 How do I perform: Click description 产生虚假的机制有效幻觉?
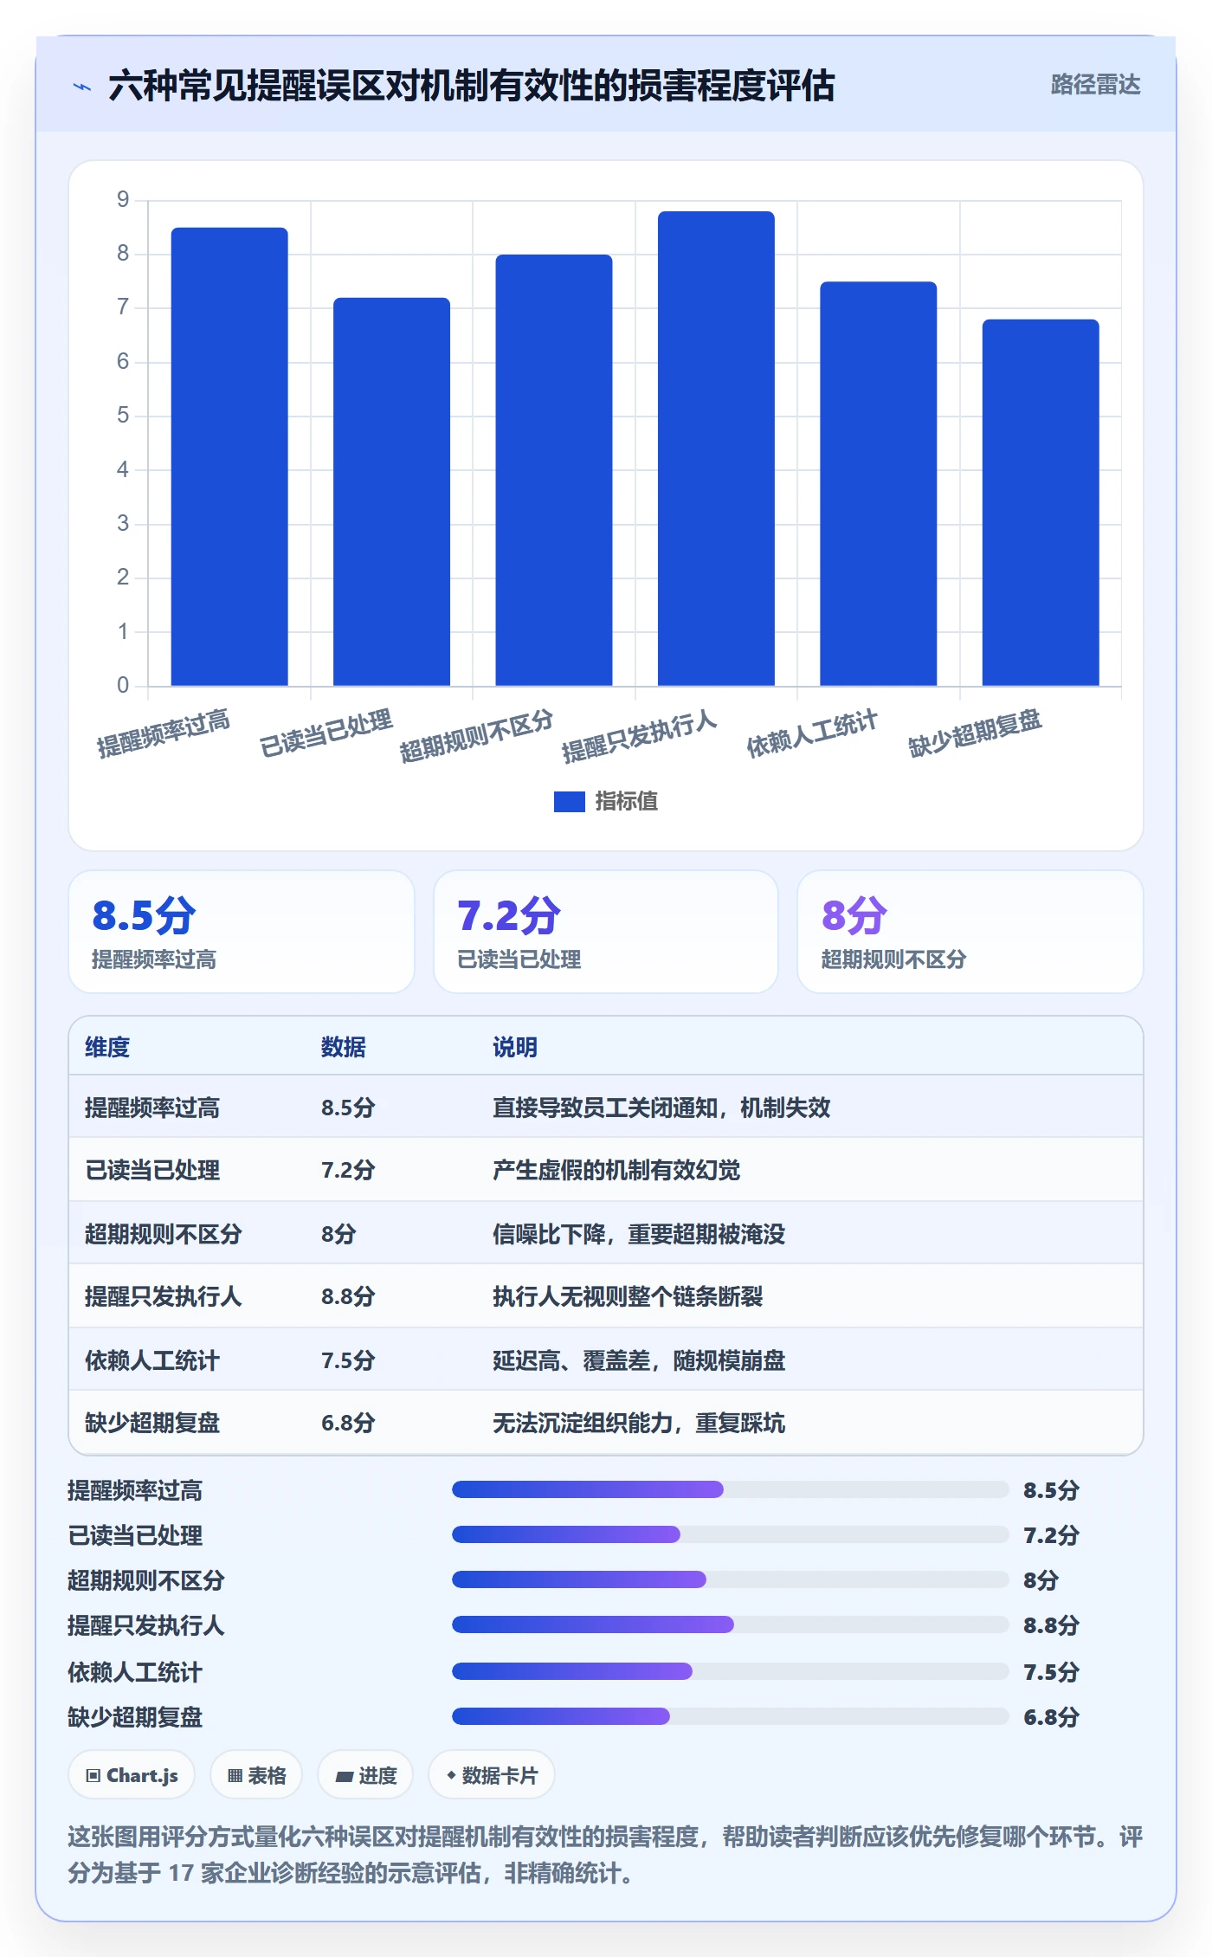(616, 1171)
